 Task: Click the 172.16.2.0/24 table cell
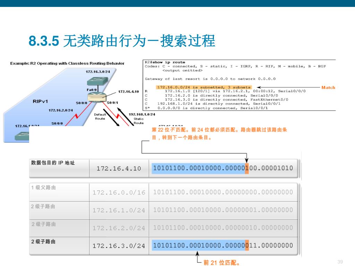coord(119,228)
